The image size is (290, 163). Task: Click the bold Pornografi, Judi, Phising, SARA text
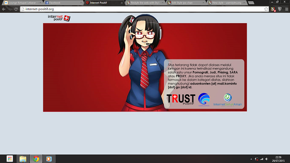point(215,72)
